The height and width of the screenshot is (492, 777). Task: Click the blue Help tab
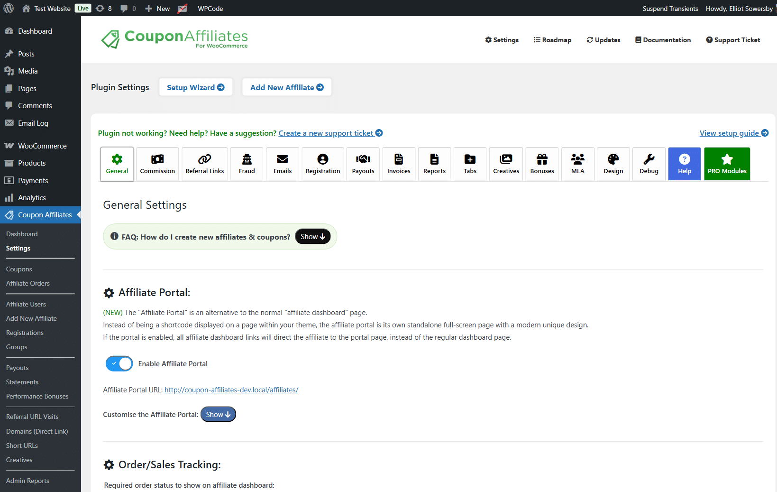click(685, 164)
